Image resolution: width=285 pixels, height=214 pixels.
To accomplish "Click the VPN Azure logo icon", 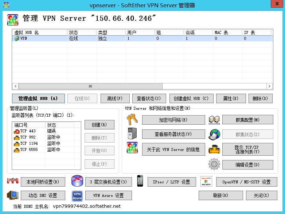I will pos(77,196).
